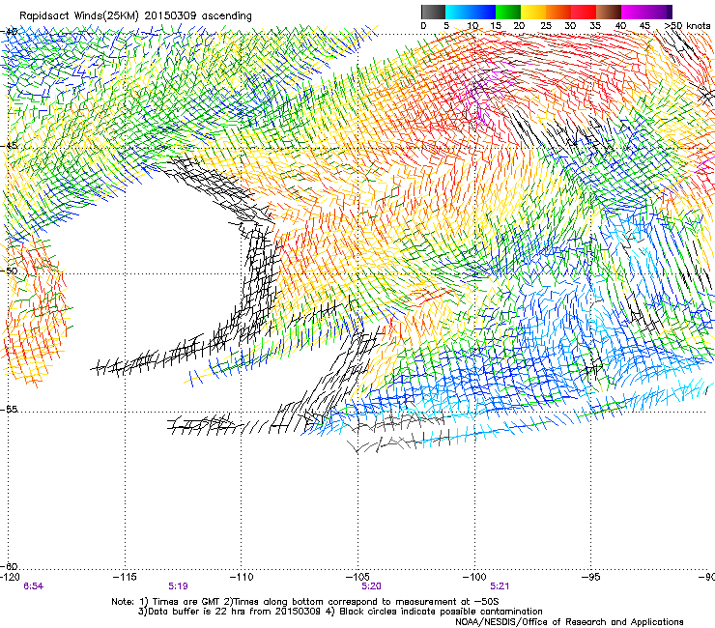The image size is (715, 628).
Task: Click the latitude label "-60"
Action: (x=10, y=566)
